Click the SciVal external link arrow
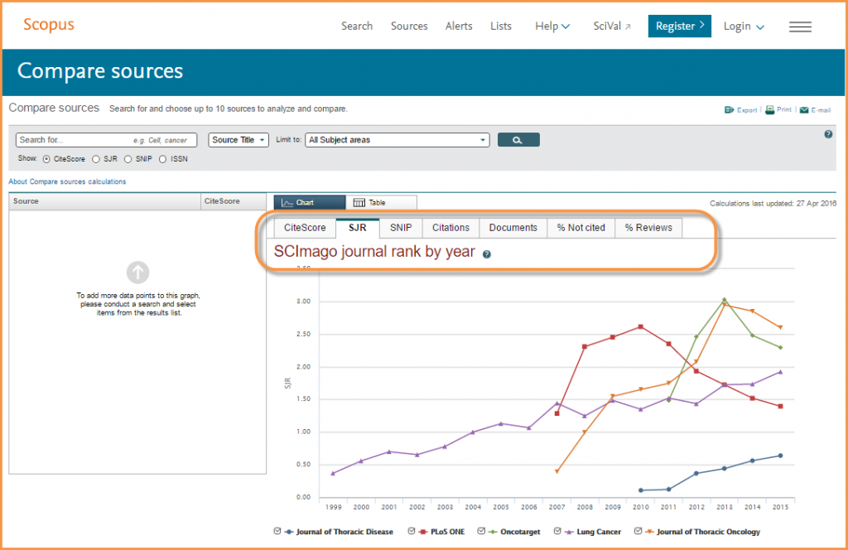Screen dimensions: 848x550 [628, 27]
